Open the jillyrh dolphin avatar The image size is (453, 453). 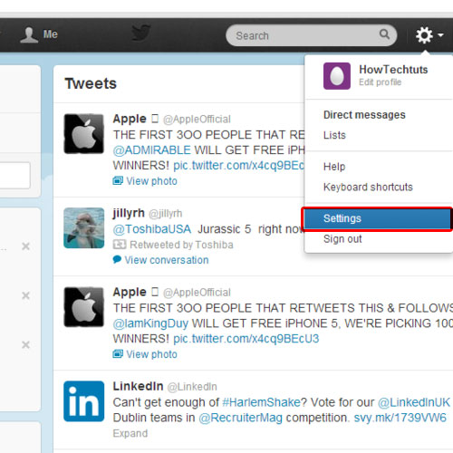(84, 228)
